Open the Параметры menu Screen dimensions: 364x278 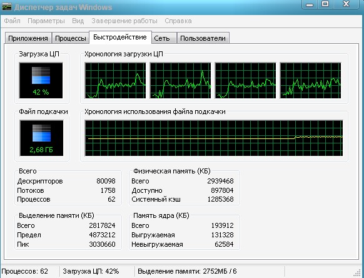[x=46, y=21]
